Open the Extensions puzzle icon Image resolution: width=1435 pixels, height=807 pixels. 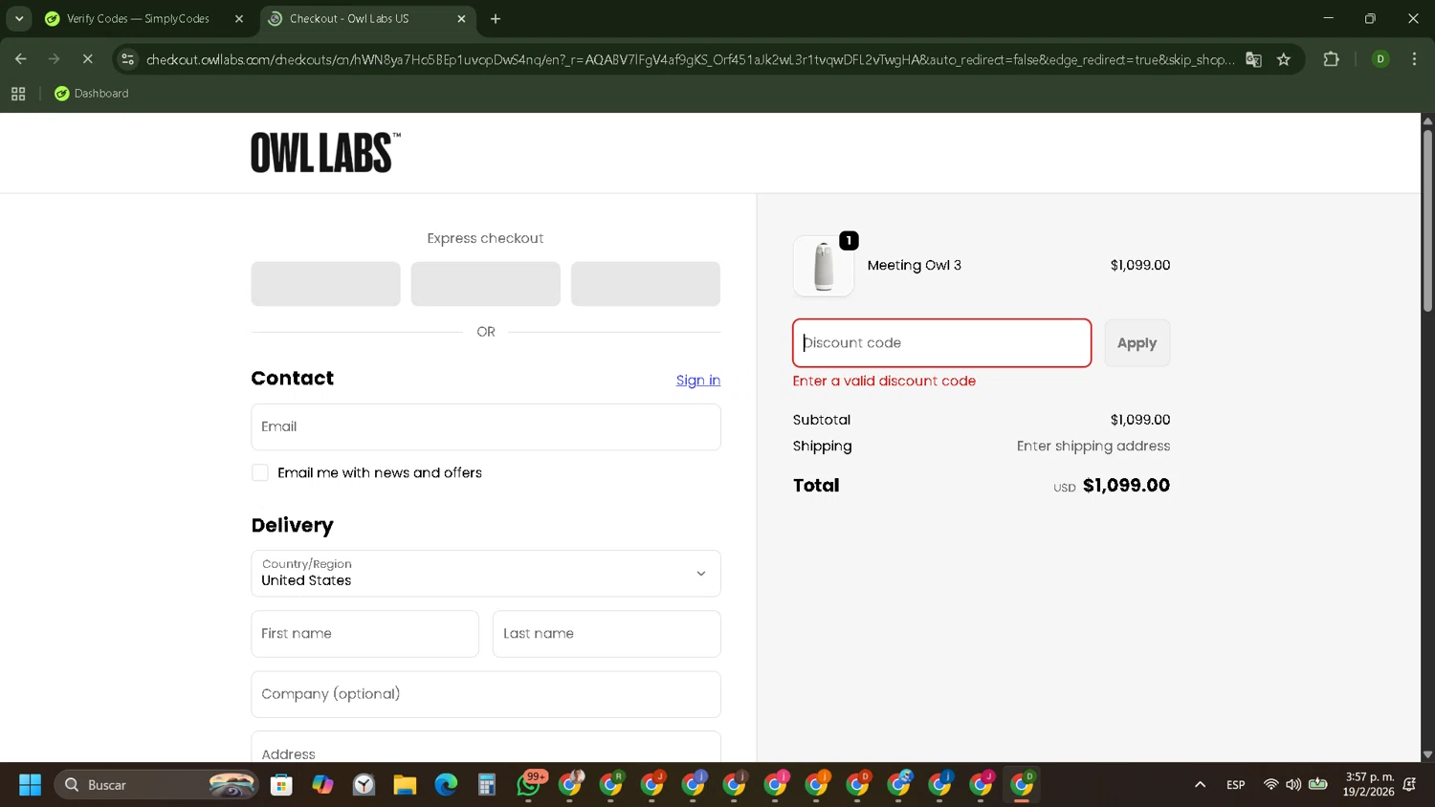point(1331,59)
